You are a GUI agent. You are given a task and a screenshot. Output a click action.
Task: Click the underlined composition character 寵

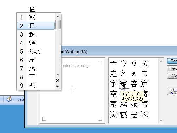(x=32, y=9)
